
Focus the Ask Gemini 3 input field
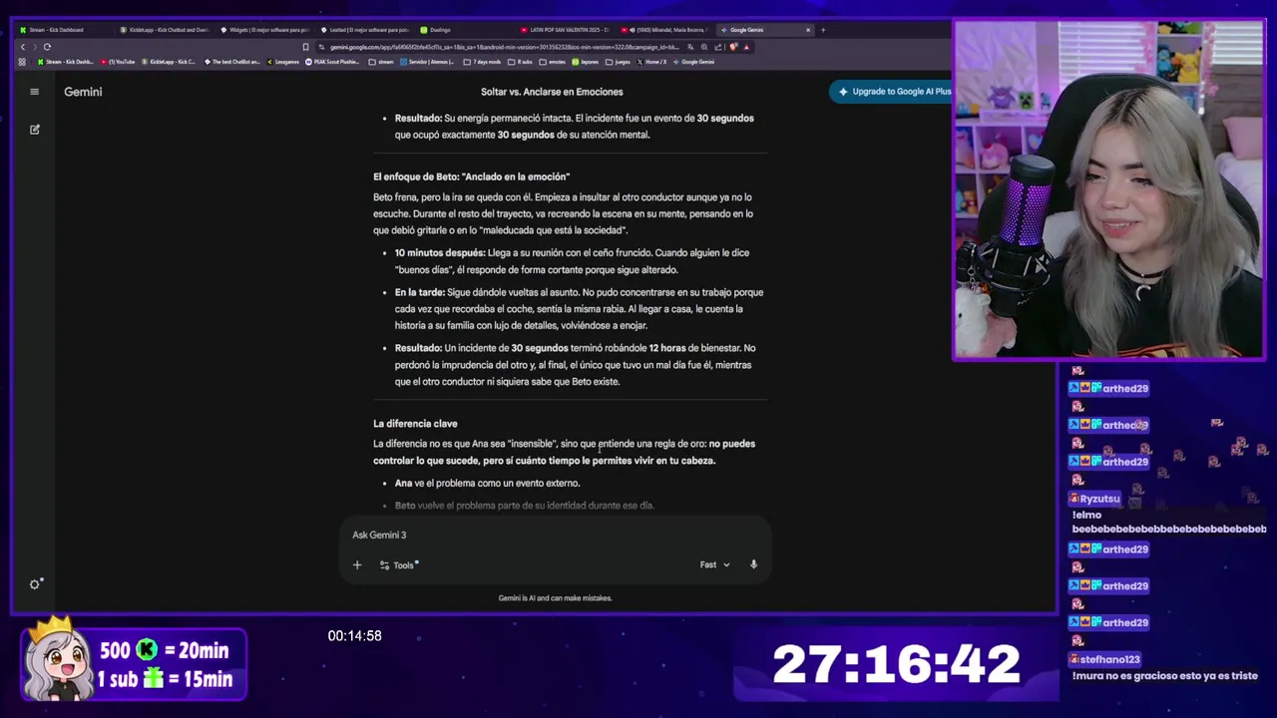(554, 535)
